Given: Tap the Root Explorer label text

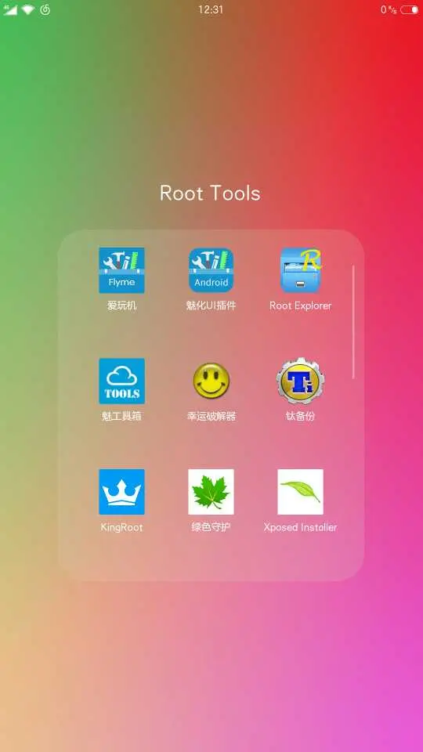Looking at the screenshot, I should [300, 305].
